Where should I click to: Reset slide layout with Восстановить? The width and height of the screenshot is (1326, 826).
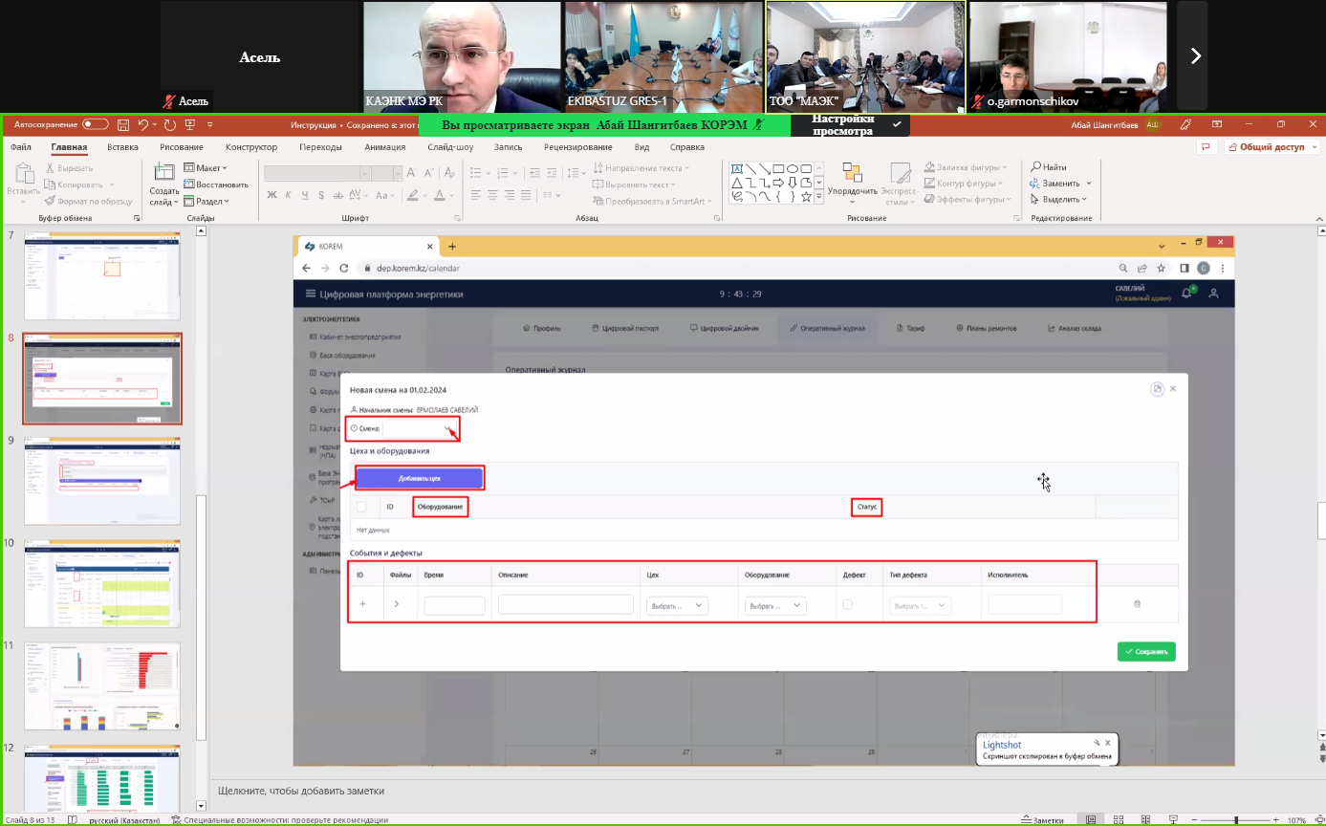click(216, 185)
